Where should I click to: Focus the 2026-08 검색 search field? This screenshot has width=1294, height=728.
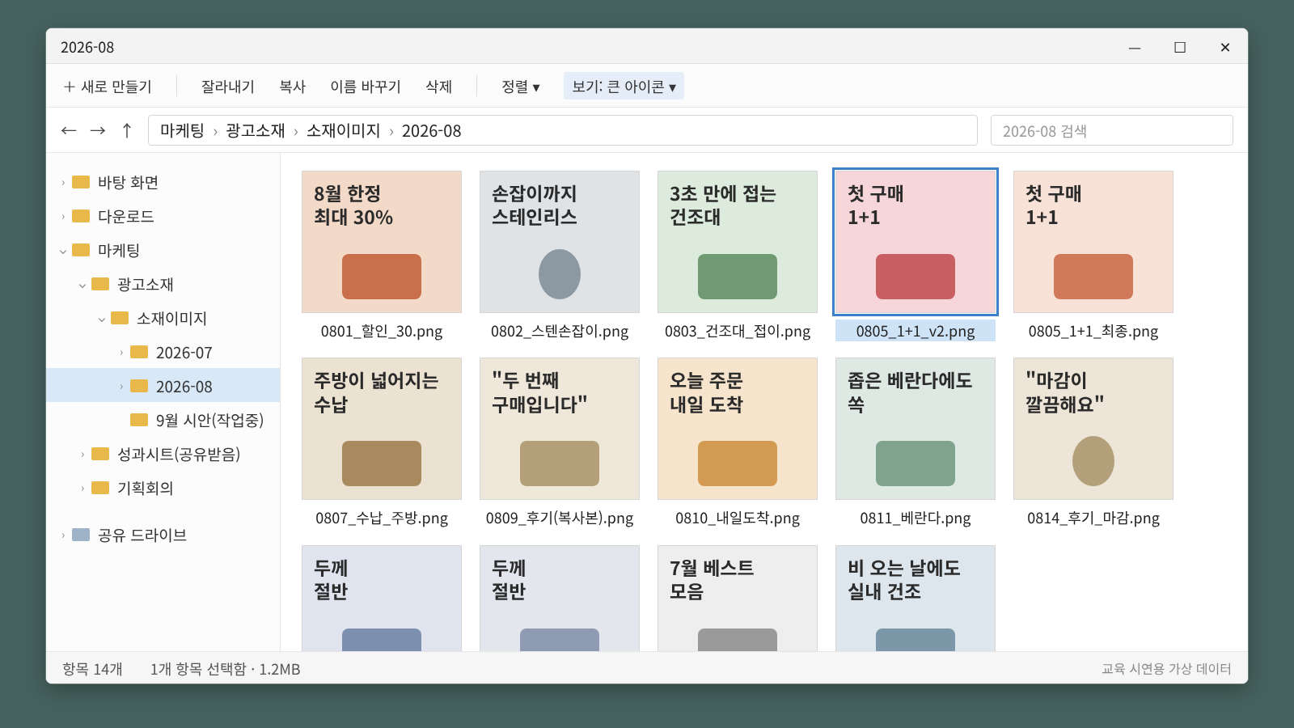1111,130
